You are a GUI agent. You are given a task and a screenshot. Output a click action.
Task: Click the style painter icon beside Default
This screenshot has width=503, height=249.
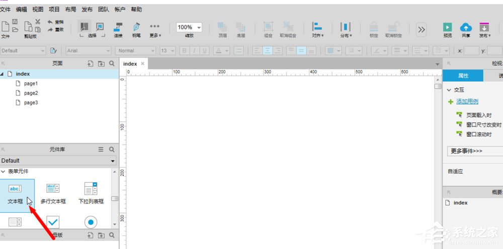pyautogui.click(x=53, y=51)
